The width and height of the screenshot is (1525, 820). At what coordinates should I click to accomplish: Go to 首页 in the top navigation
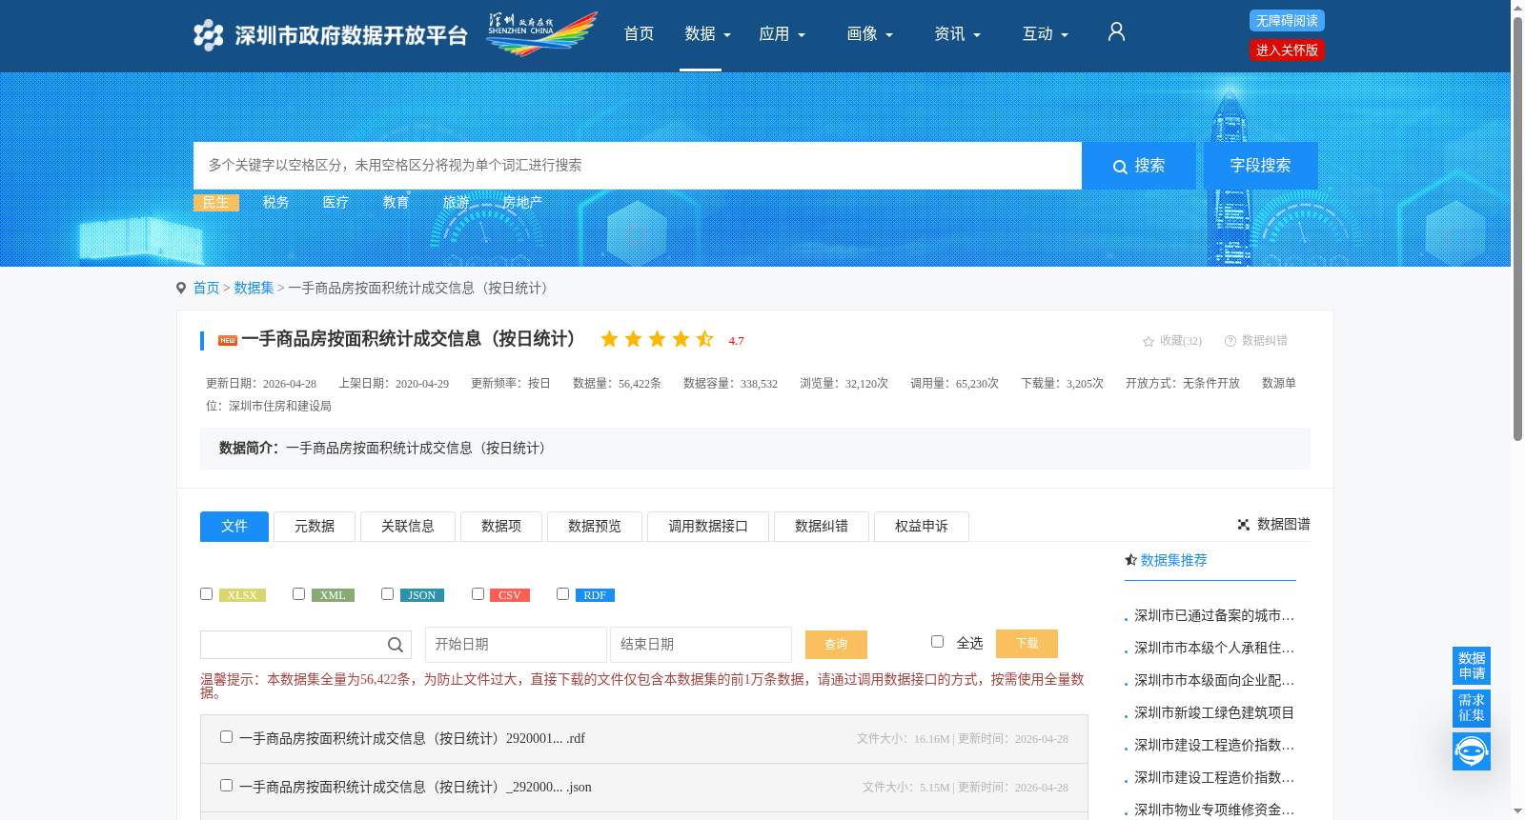click(x=639, y=34)
